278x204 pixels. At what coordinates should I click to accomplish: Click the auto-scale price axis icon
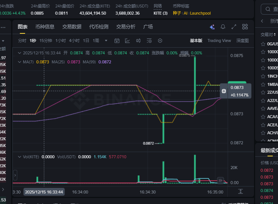point(241,191)
